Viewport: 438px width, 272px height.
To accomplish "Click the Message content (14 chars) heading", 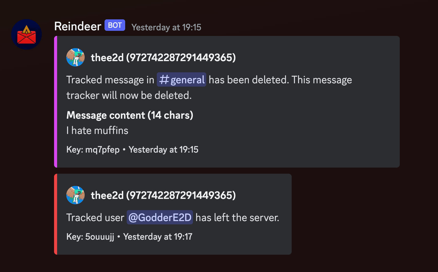I will (x=130, y=115).
